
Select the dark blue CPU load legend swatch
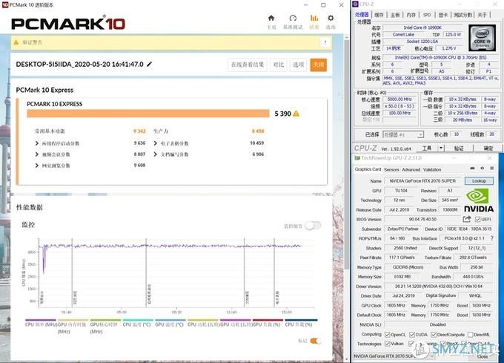coord(301,320)
